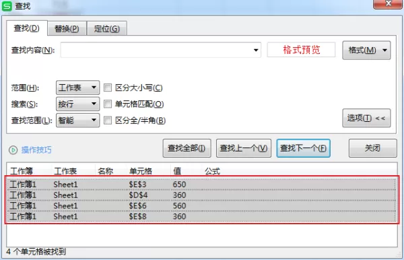Viewport: 404px width, 260px height.
Task: Switch to the 替换(P) tab
Action: pos(67,28)
